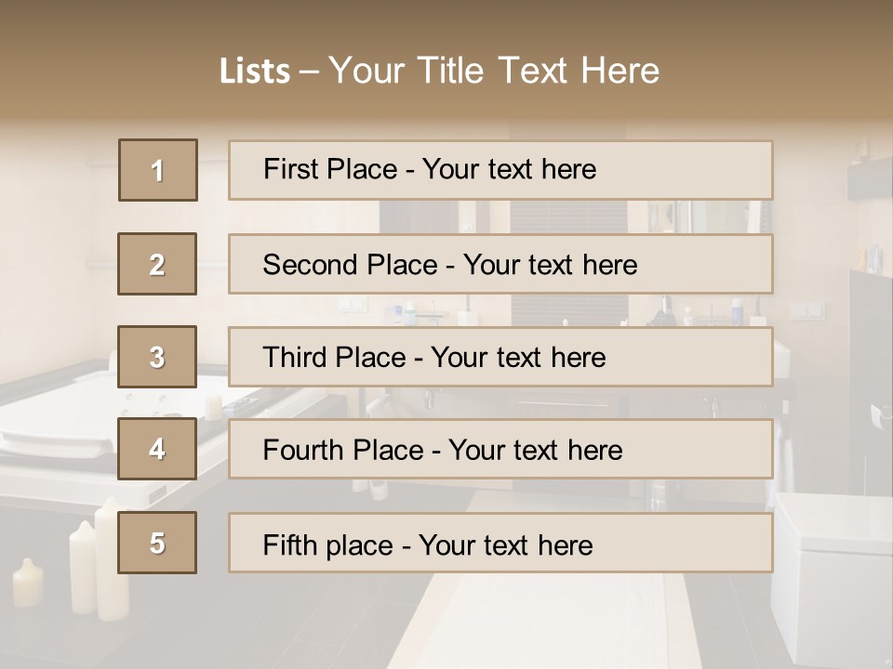Click the toilet paper holder on wall
This screenshot has width=893, height=669.
point(877,415)
